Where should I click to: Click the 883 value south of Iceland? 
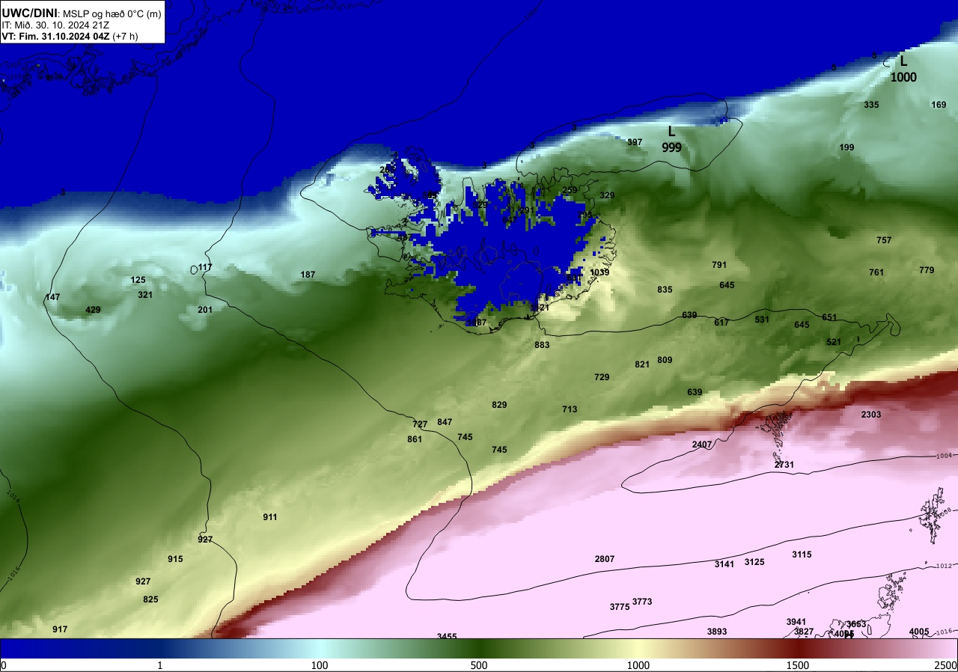pos(542,345)
